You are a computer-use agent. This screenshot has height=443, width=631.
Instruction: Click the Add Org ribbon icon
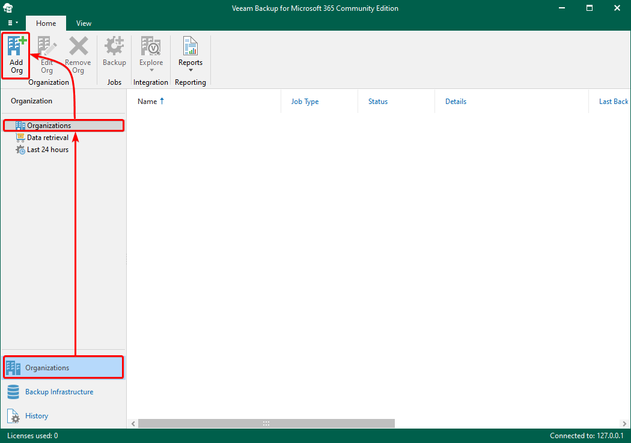[x=16, y=46]
